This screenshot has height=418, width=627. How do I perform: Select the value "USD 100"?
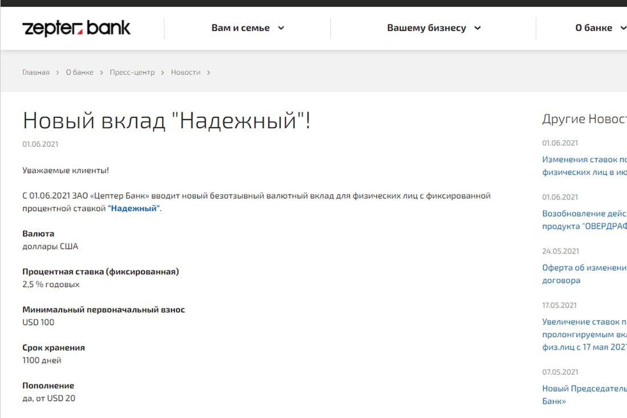[x=38, y=322]
